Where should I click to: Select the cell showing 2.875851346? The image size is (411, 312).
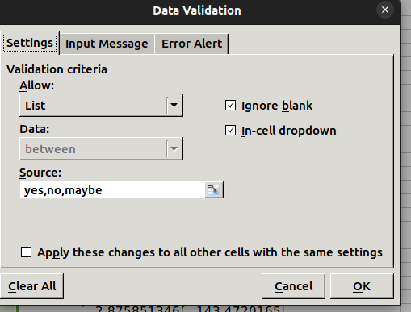point(133,309)
